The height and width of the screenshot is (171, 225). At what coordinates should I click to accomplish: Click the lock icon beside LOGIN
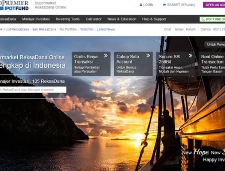141,5
